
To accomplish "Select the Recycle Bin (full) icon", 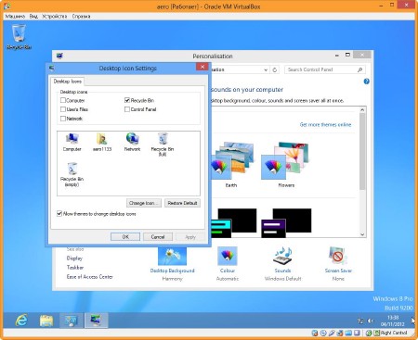I will click(x=163, y=145).
